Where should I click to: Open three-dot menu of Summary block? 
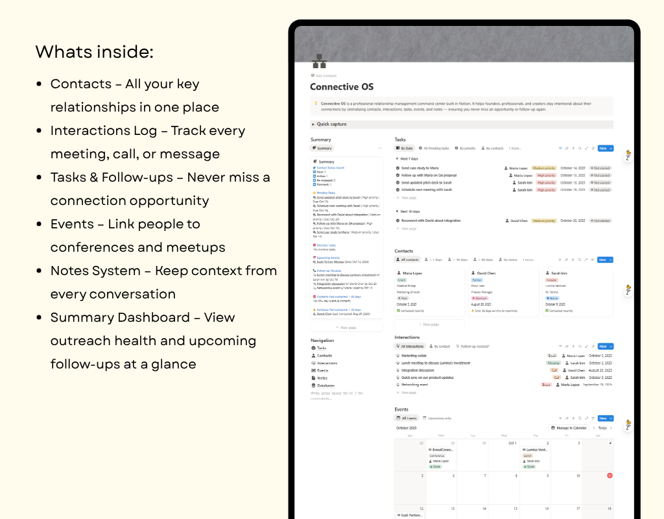379,149
